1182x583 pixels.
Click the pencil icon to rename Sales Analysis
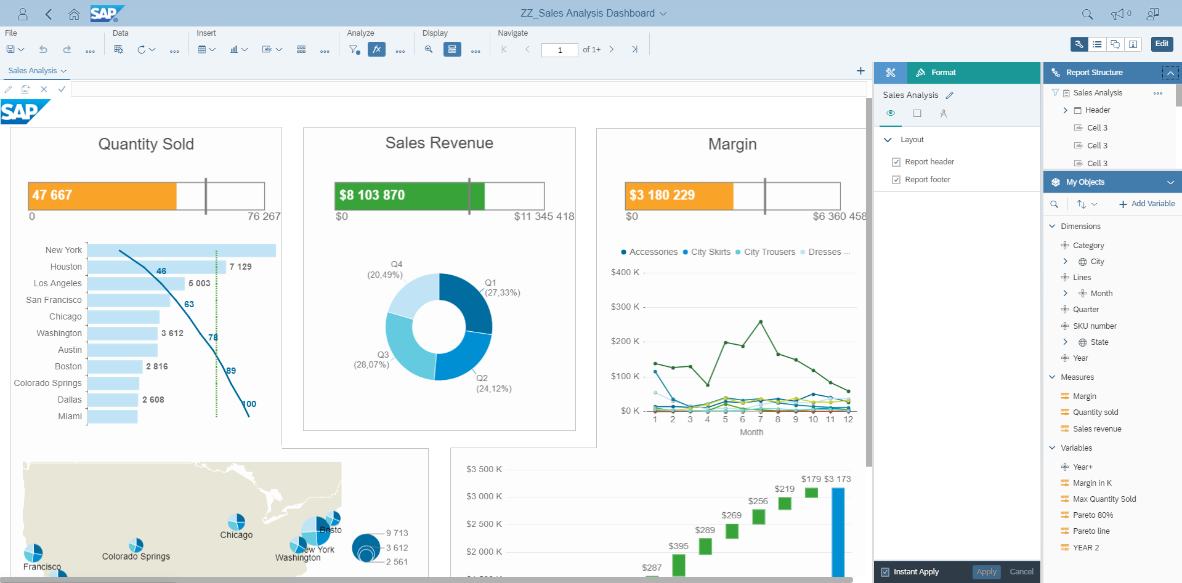(949, 95)
